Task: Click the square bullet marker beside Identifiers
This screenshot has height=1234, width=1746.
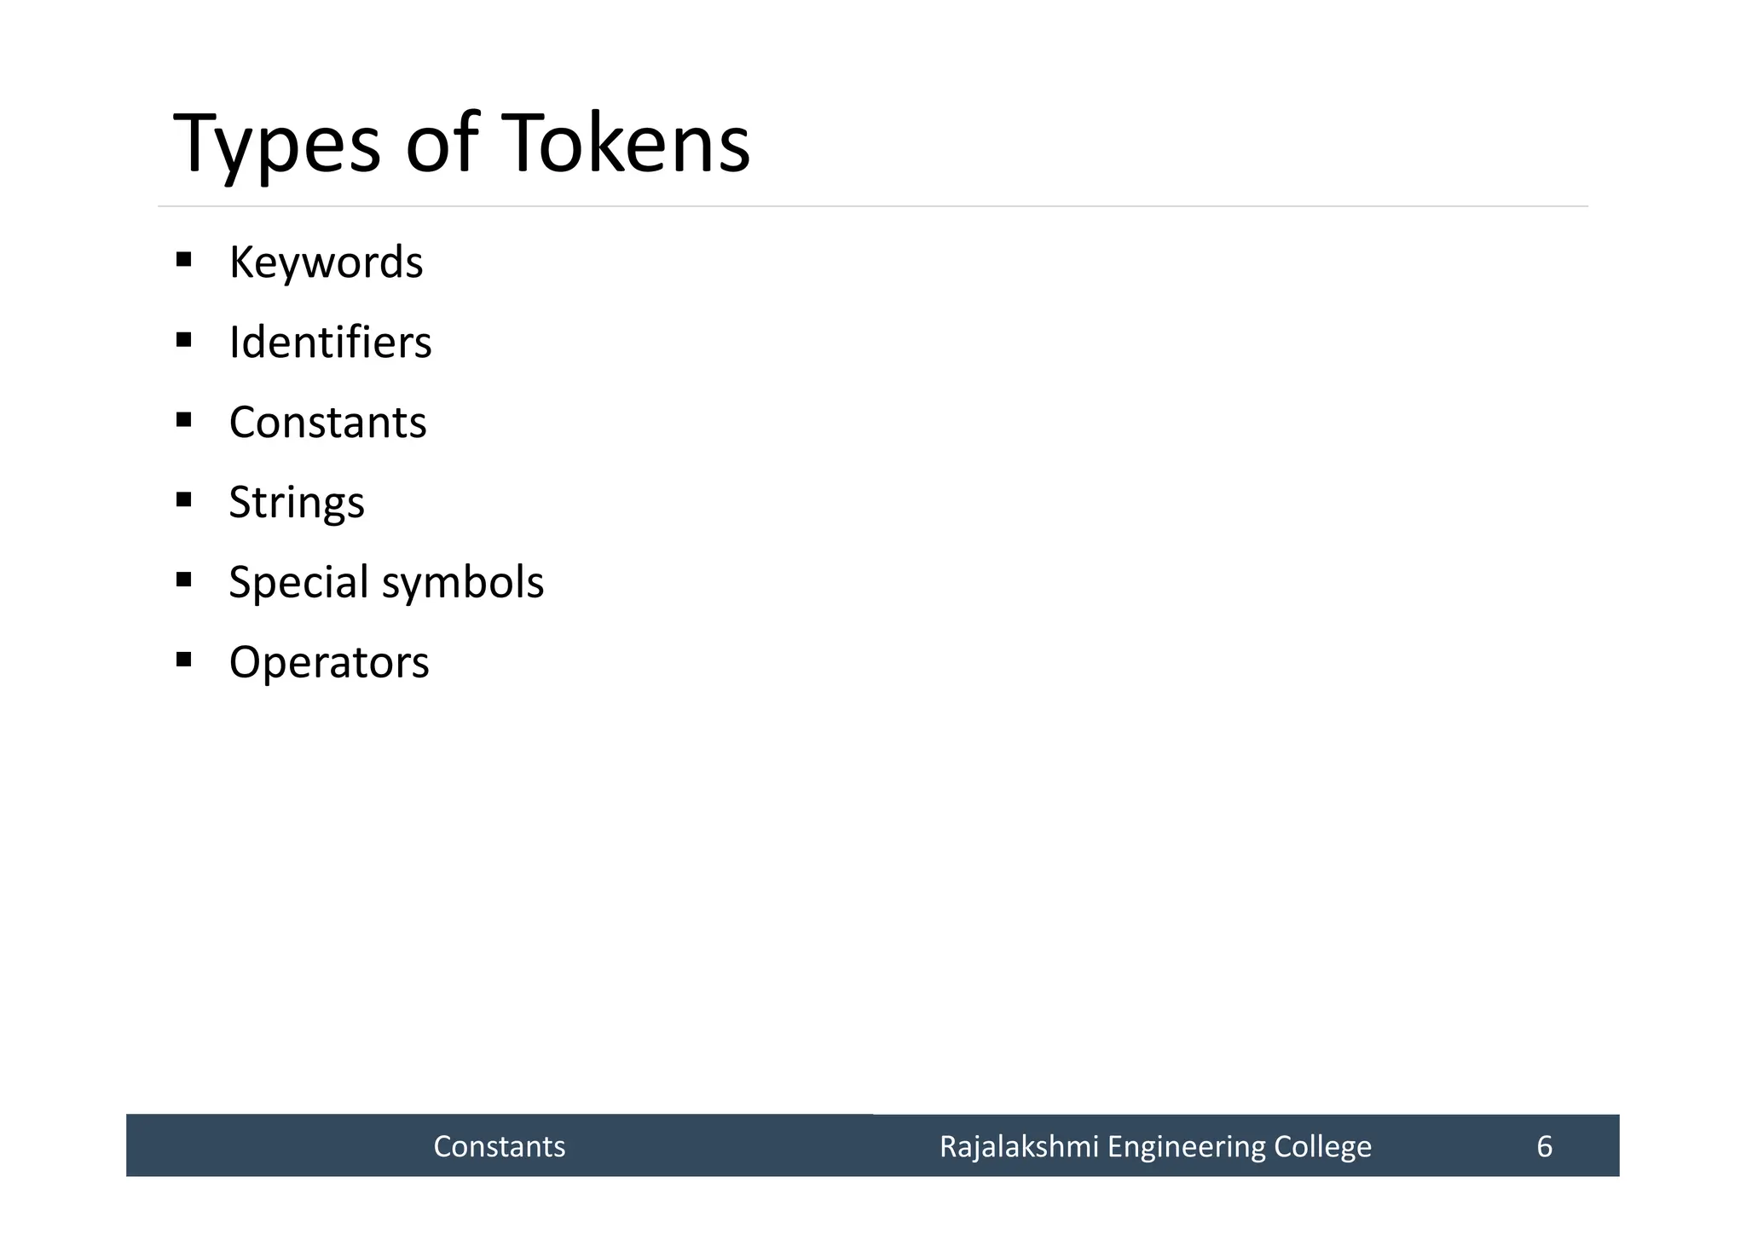Action: coord(183,339)
